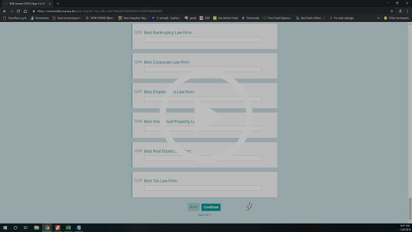The width and height of the screenshot is (412, 232).
Task: Click the Best Bankruptcy Law Firm field
Action: pos(203,40)
